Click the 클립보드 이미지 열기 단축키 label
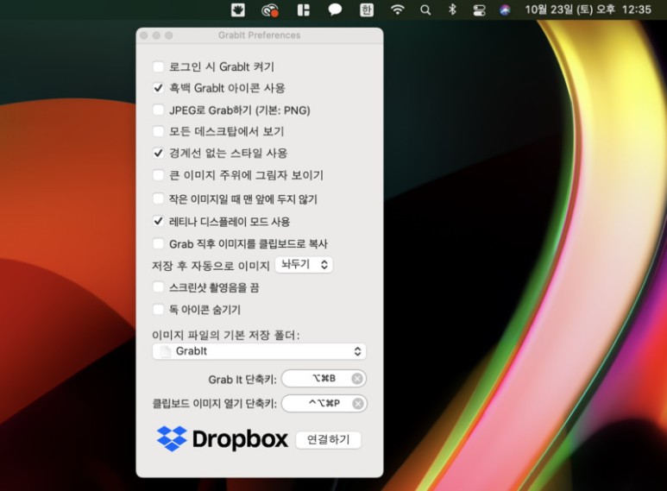The height and width of the screenshot is (491, 667). coord(214,403)
